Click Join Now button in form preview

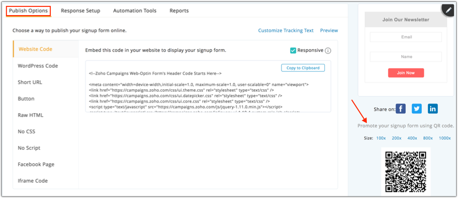[x=406, y=73]
